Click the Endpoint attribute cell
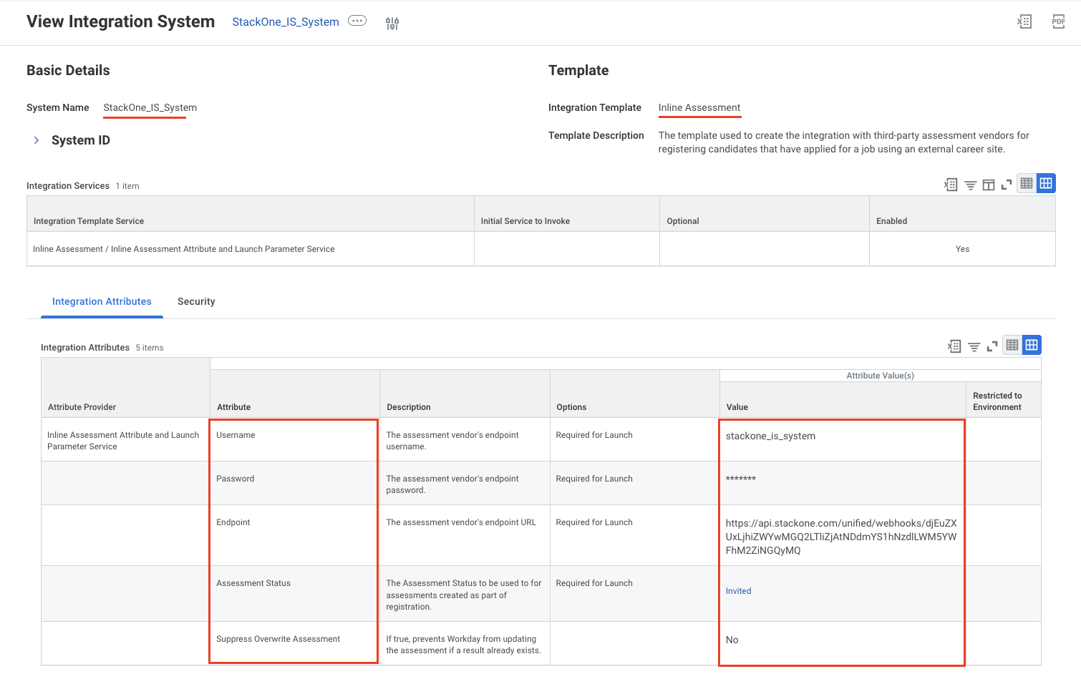Image resolution: width=1081 pixels, height=679 pixels. tap(294, 535)
